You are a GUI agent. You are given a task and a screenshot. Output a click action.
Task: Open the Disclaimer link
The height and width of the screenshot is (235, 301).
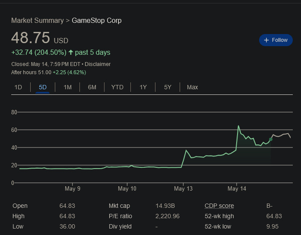(98, 64)
